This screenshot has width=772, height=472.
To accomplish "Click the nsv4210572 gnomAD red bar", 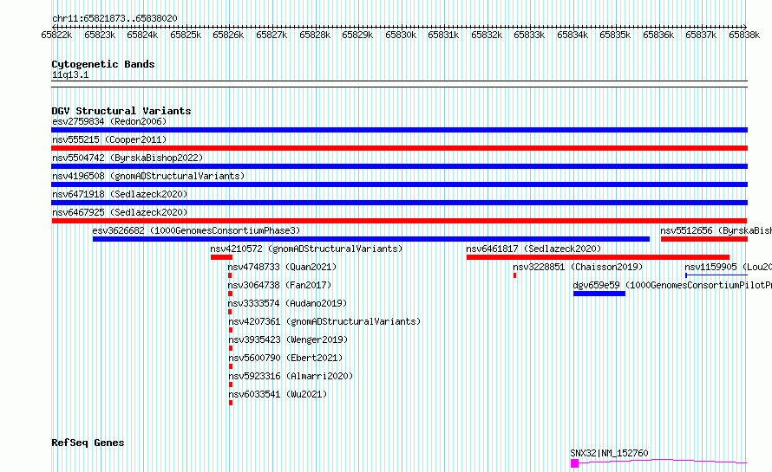I will pos(221,257).
